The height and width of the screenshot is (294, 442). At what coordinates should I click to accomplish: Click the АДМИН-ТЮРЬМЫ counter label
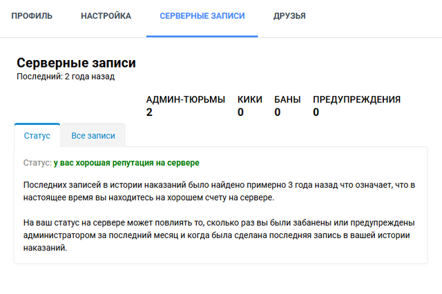(186, 99)
